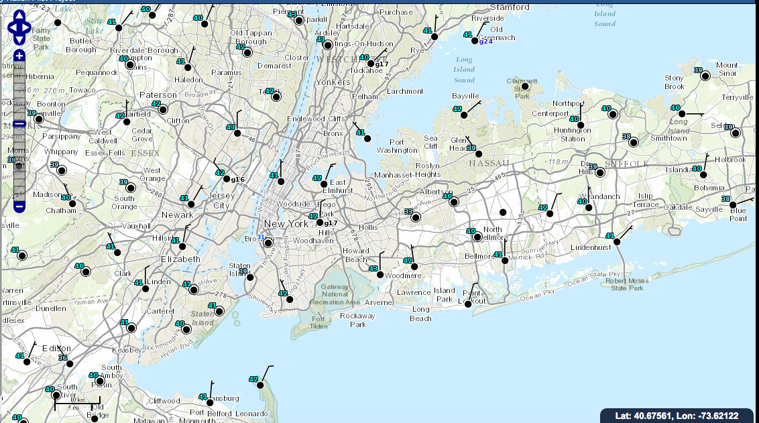The width and height of the screenshot is (759, 423).
Task: Select the station reading 42 near Old Tappan
Action: [x=247, y=53]
